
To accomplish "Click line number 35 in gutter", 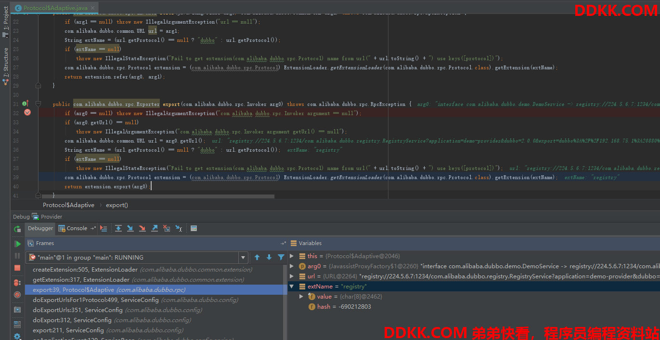I will click(x=15, y=141).
